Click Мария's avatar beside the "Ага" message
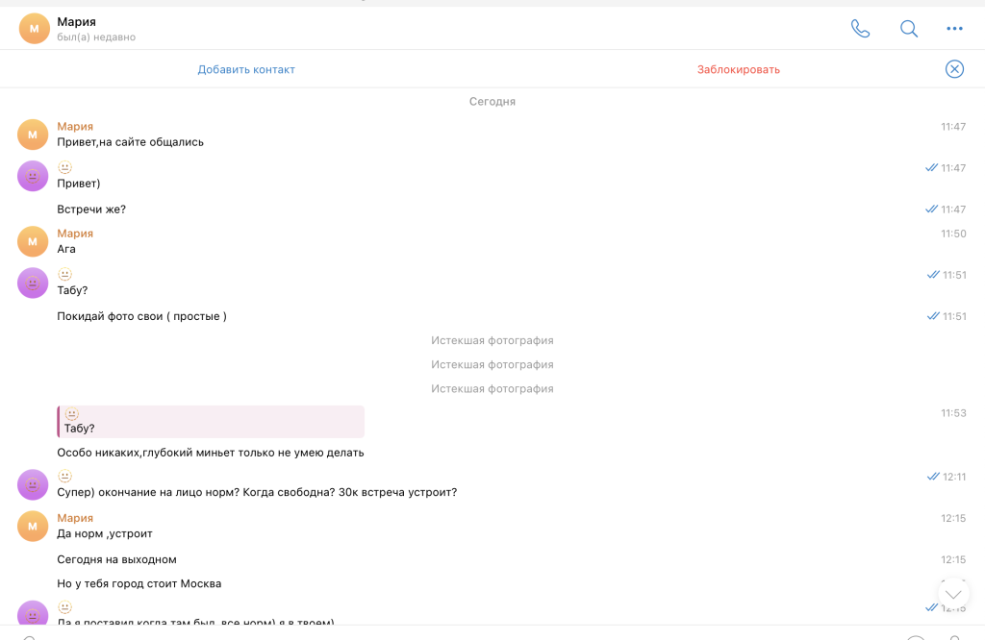Viewport: 985px width, 640px height. point(33,241)
